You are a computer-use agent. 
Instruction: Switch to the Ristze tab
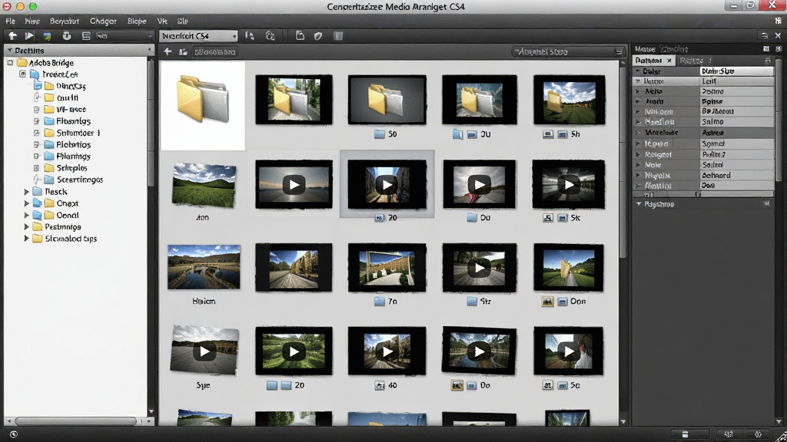coord(696,60)
